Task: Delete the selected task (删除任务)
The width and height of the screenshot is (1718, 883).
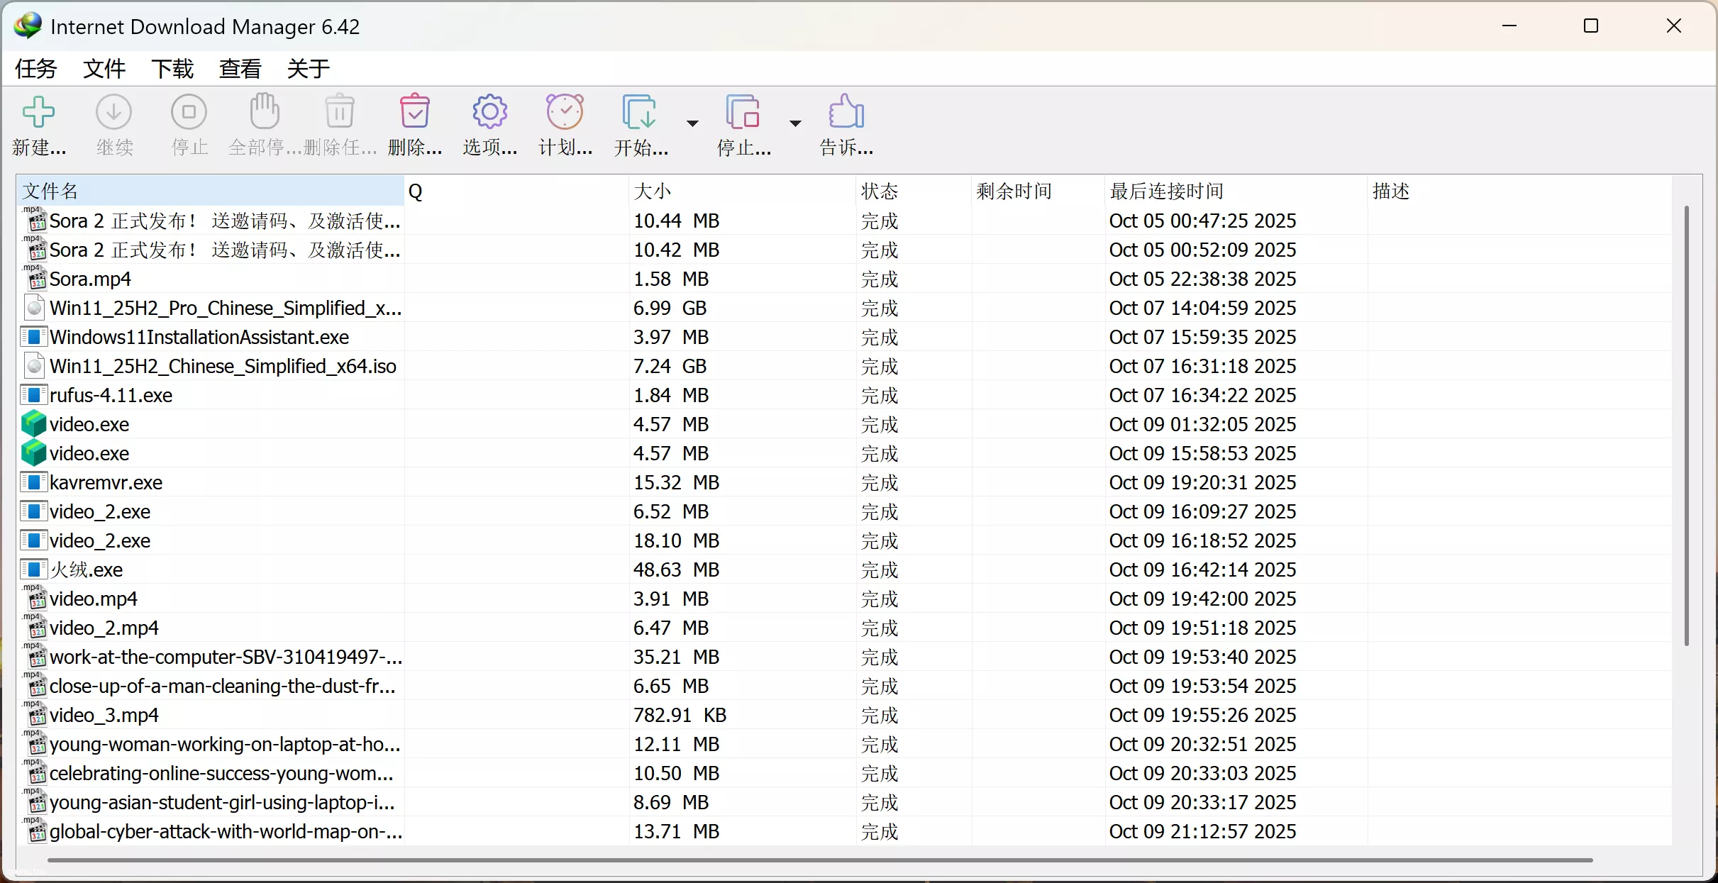Action: click(340, 124)
